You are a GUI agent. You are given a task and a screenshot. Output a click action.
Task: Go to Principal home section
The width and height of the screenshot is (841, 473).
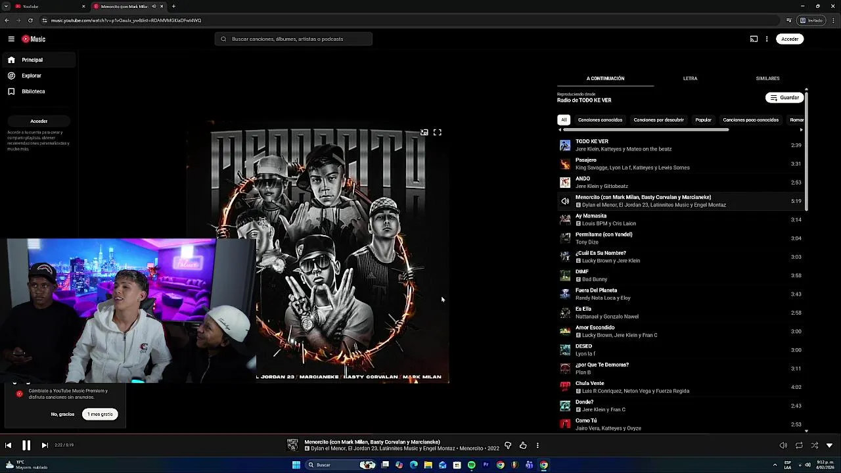(39, 60)
